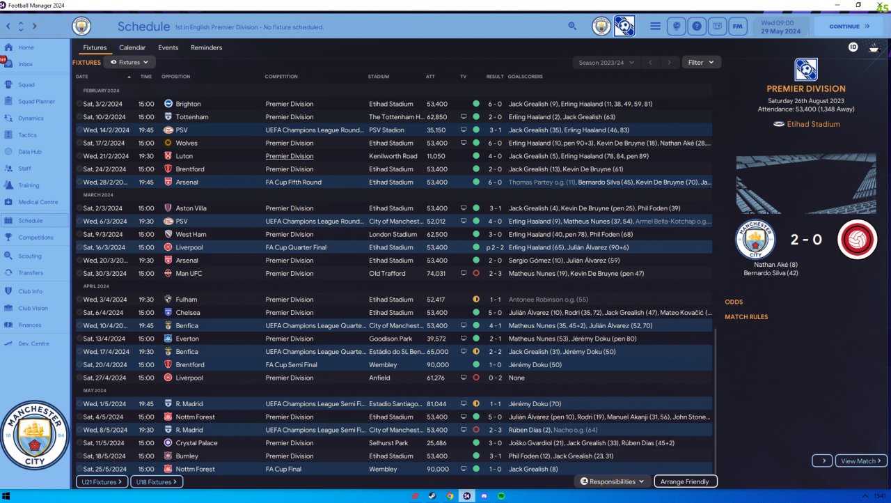This screenshot has height=503, width=891.
Task: Open Google Chrome from the taskbar
Action: 450,496
